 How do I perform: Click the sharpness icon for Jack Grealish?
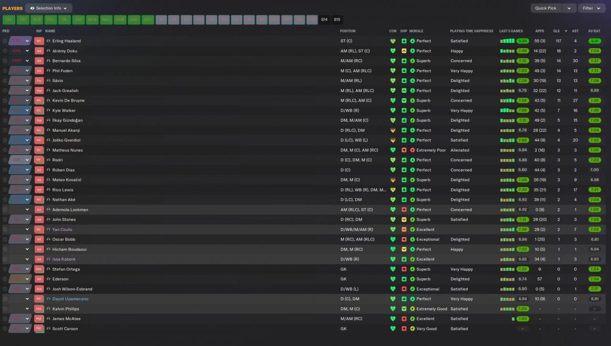click(x=404, y=91)
